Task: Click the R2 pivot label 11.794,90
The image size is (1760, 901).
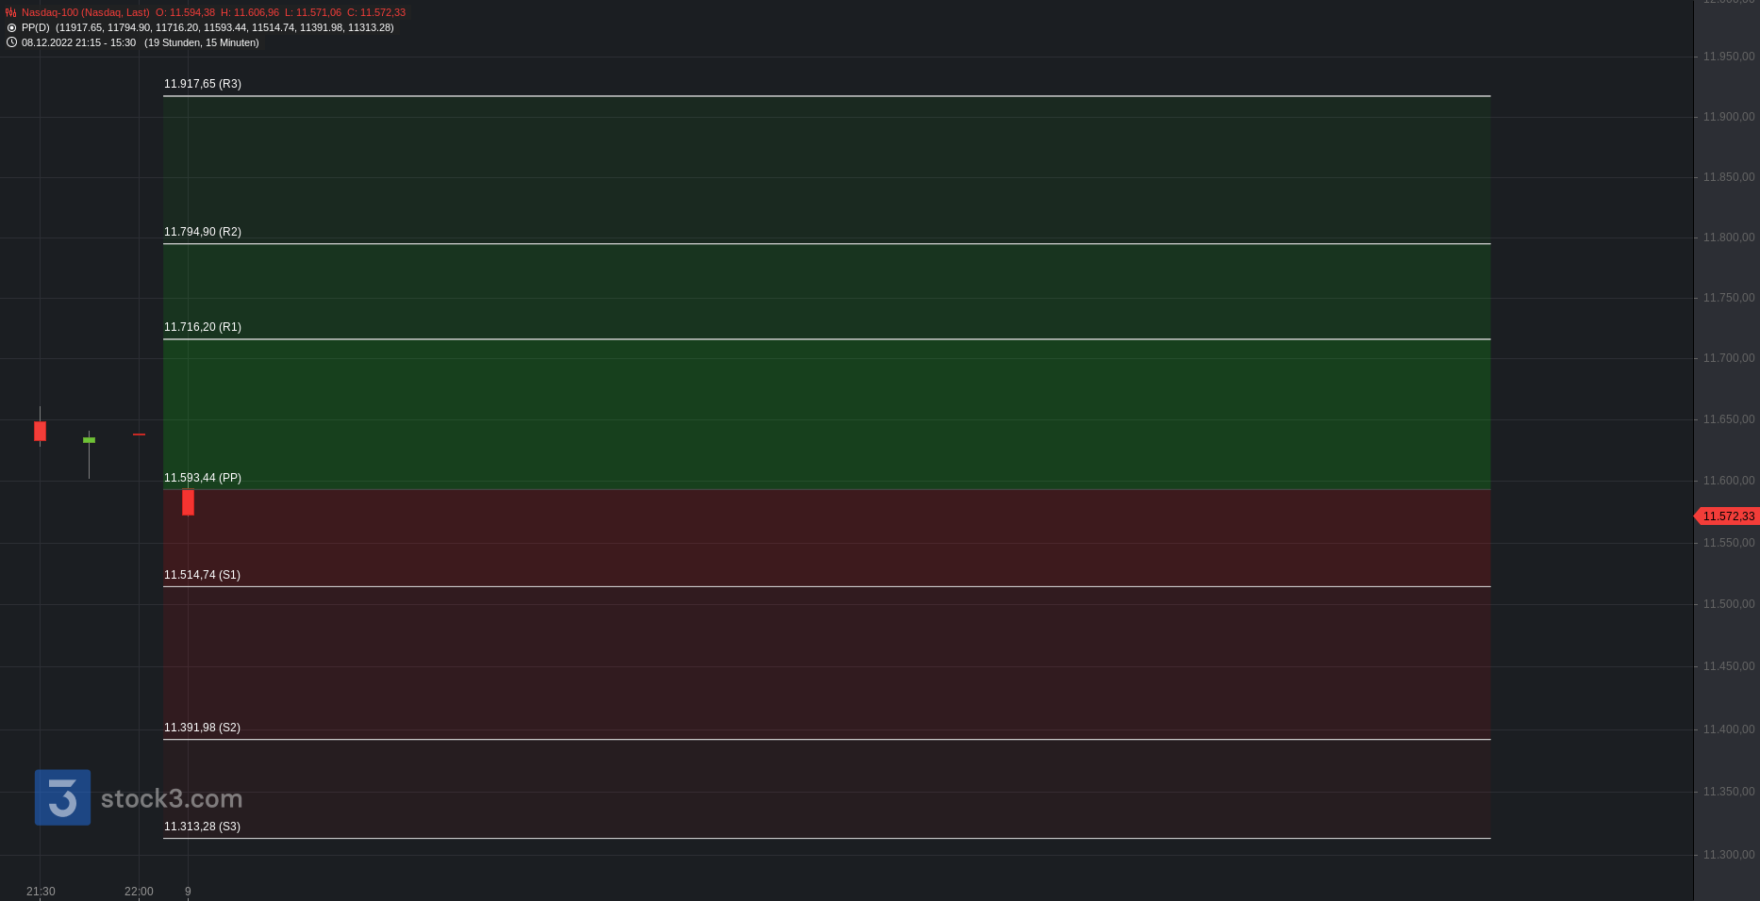Action: pos(203,232)
